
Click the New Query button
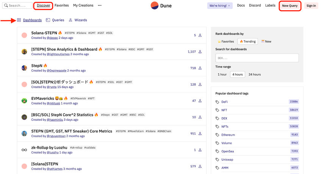point(290,6)
